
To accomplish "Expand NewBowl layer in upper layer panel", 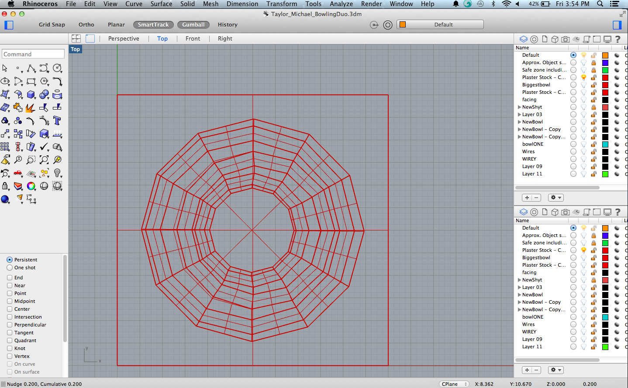I will 519,122.
